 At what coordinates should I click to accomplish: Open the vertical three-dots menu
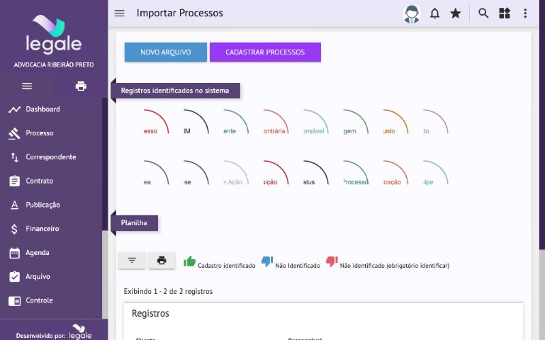point(525,14)
